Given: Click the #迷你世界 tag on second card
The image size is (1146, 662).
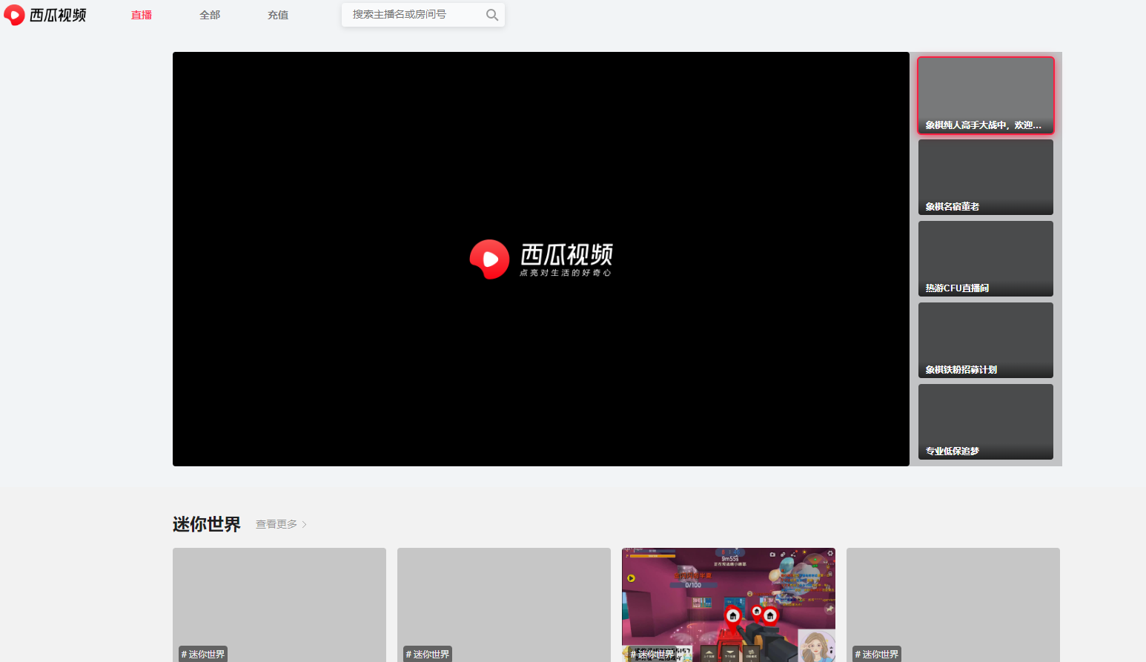Looking at the screenshot, I should pyautogui.click(x=428, y=654).
